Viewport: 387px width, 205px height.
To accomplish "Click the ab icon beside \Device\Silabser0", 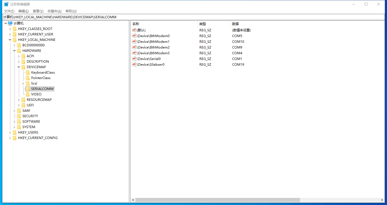I will point(134,64).
